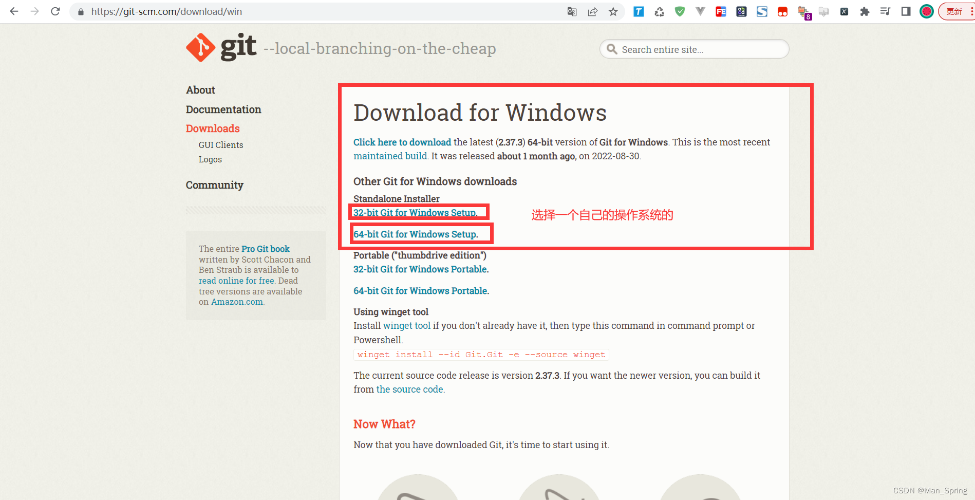Viewport: 975px width, 500px height.
Task: Open the red Tampermonkey-style extension
Action: [x=782, y=11]
